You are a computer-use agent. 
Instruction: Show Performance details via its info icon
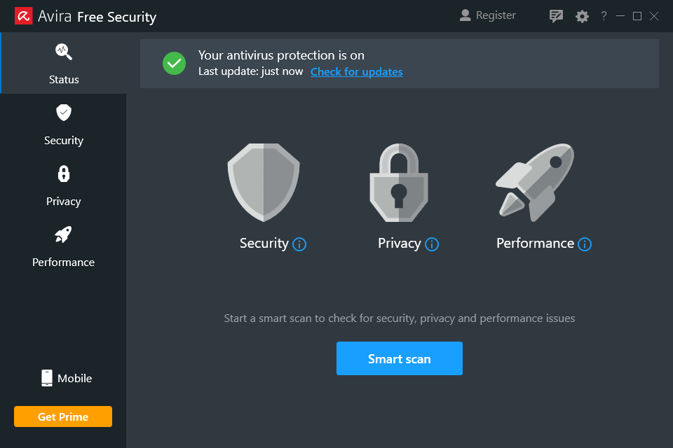(584, 244)
